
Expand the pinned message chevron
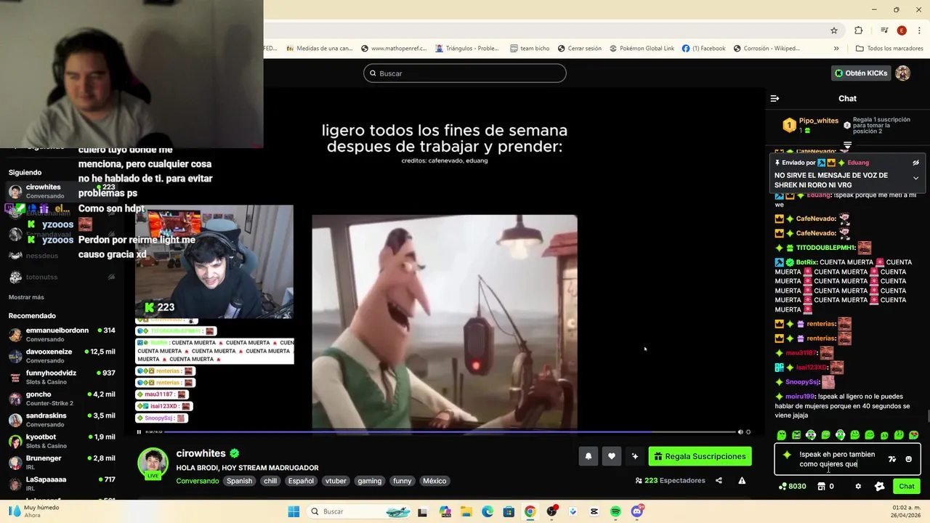pos(915,178)
